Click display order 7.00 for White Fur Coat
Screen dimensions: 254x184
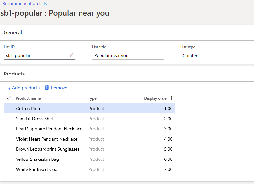[x=168, y=169]
